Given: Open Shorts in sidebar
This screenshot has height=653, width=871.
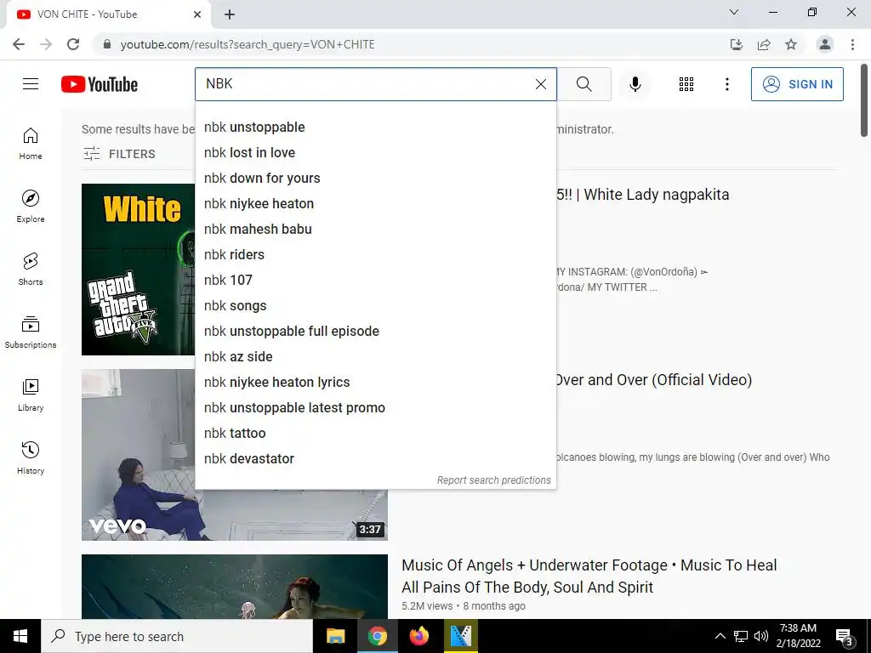Looking at the screenshot, I should (31, 270).
